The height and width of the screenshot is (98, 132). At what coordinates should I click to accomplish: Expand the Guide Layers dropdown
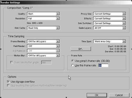point(110,28)
